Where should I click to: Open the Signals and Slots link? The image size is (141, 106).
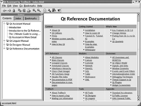pyautogui.click(x=120, y=66)
